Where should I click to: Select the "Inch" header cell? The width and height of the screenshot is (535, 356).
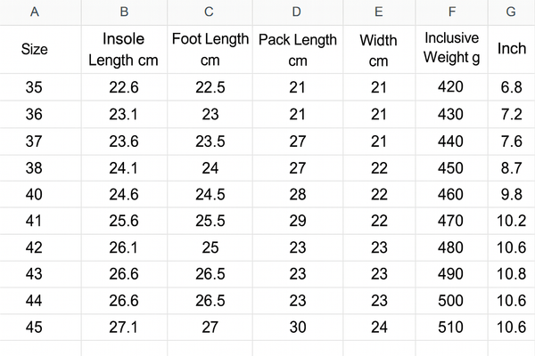511,50
